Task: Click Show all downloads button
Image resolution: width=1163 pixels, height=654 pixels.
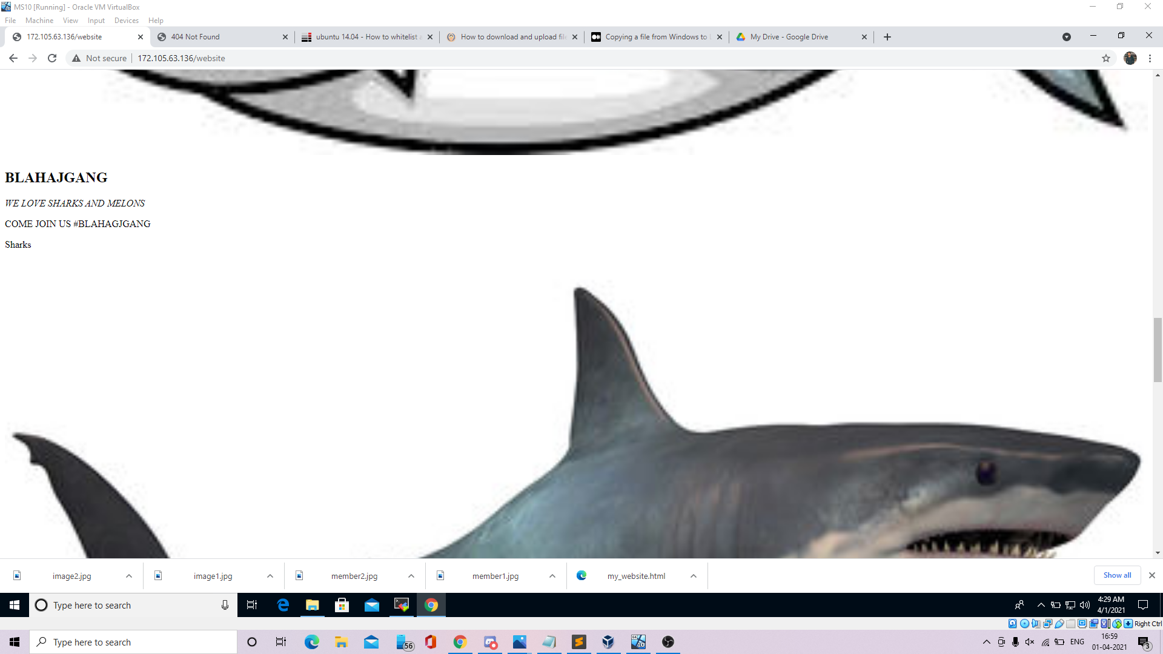Action: 1117,575
